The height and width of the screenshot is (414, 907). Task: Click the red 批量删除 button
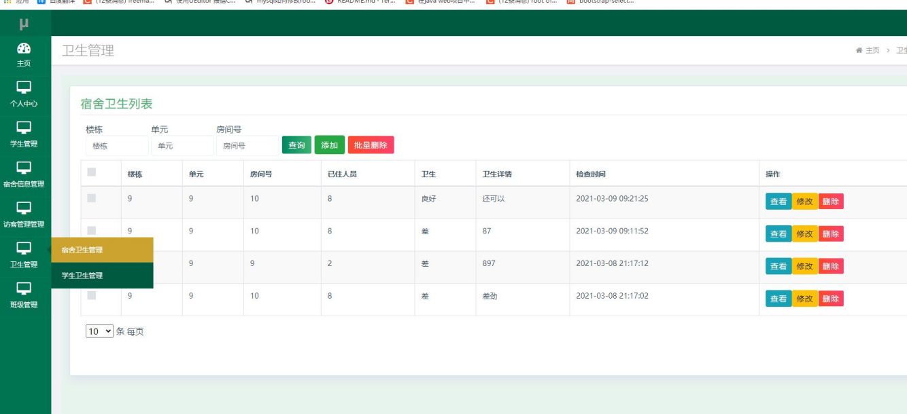click(x=371, y=145)
